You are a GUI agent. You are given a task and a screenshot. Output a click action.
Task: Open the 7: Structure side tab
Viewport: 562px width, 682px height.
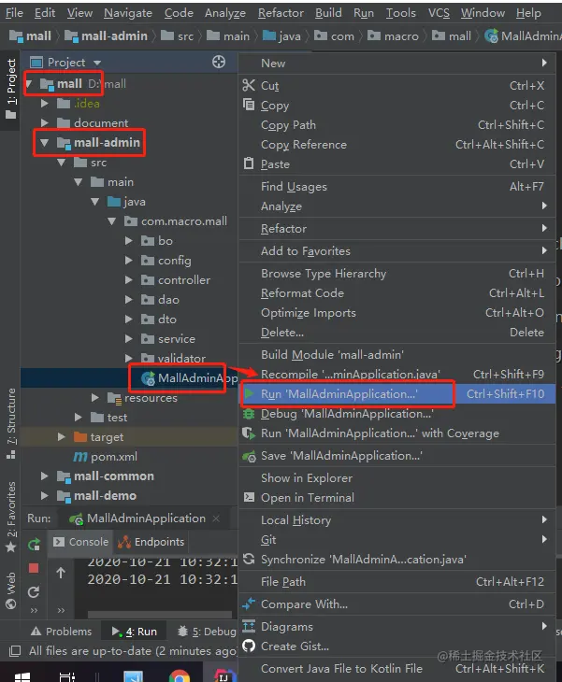point(11,423)
